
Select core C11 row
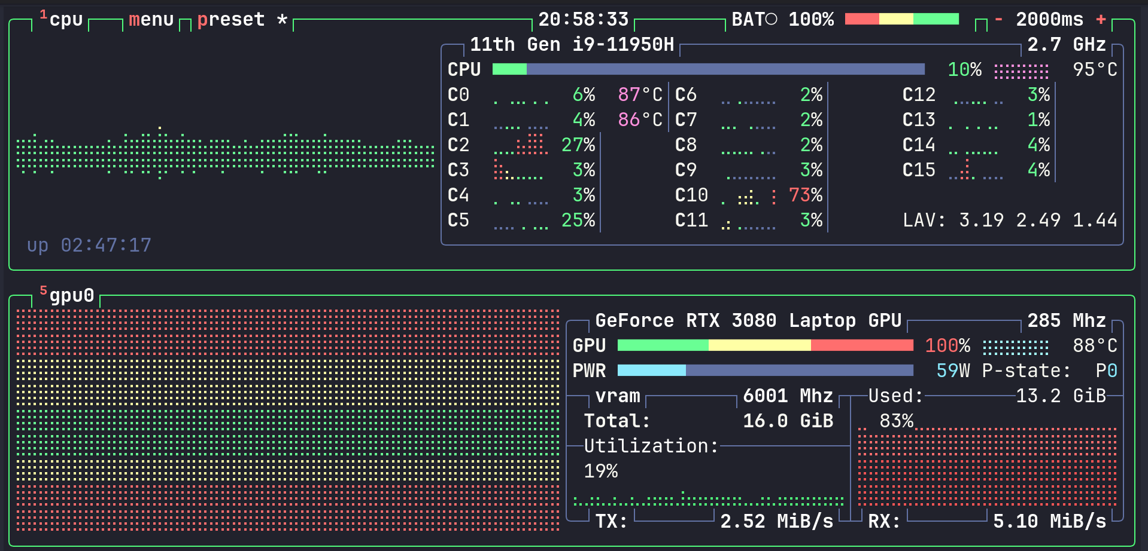(749, 221)
